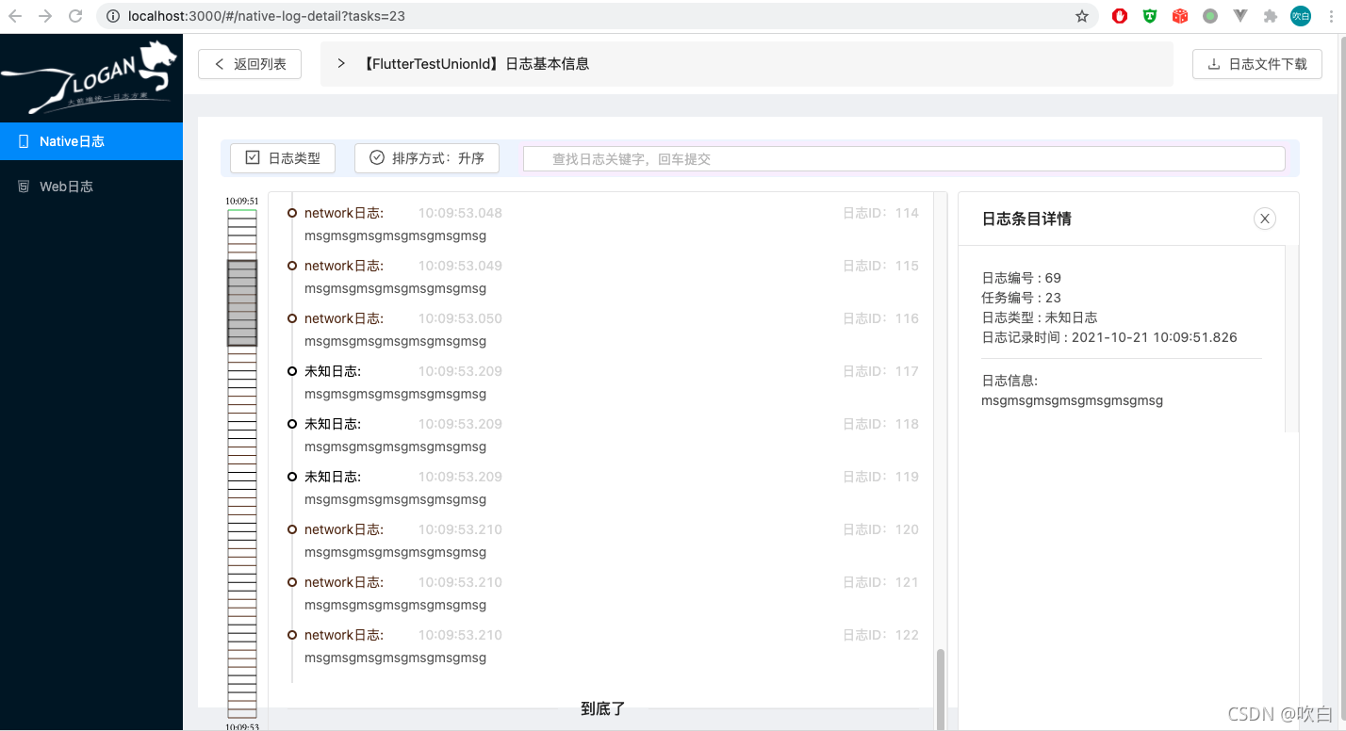Click the Brave shield icon in the browser toolbar
The height and width of the screenshot is (731, 1346).
[1149, 16]
